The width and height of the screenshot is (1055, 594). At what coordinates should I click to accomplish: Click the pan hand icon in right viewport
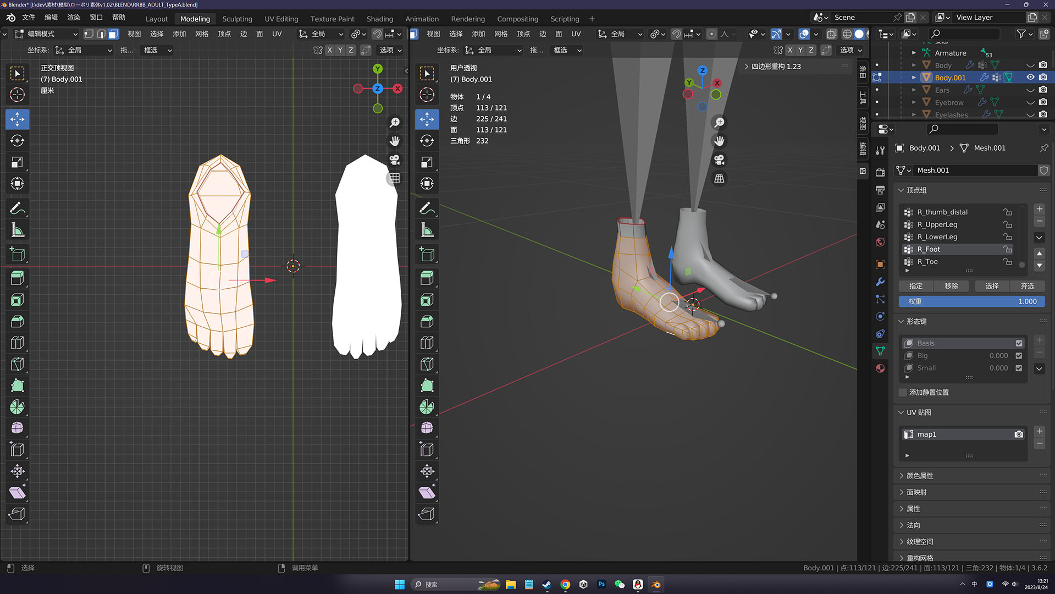[719, 141]
